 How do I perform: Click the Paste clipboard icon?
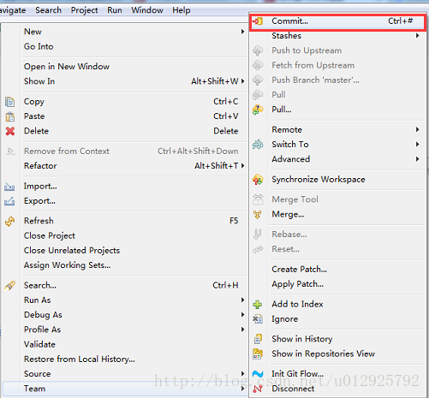(x=10, y=116)
